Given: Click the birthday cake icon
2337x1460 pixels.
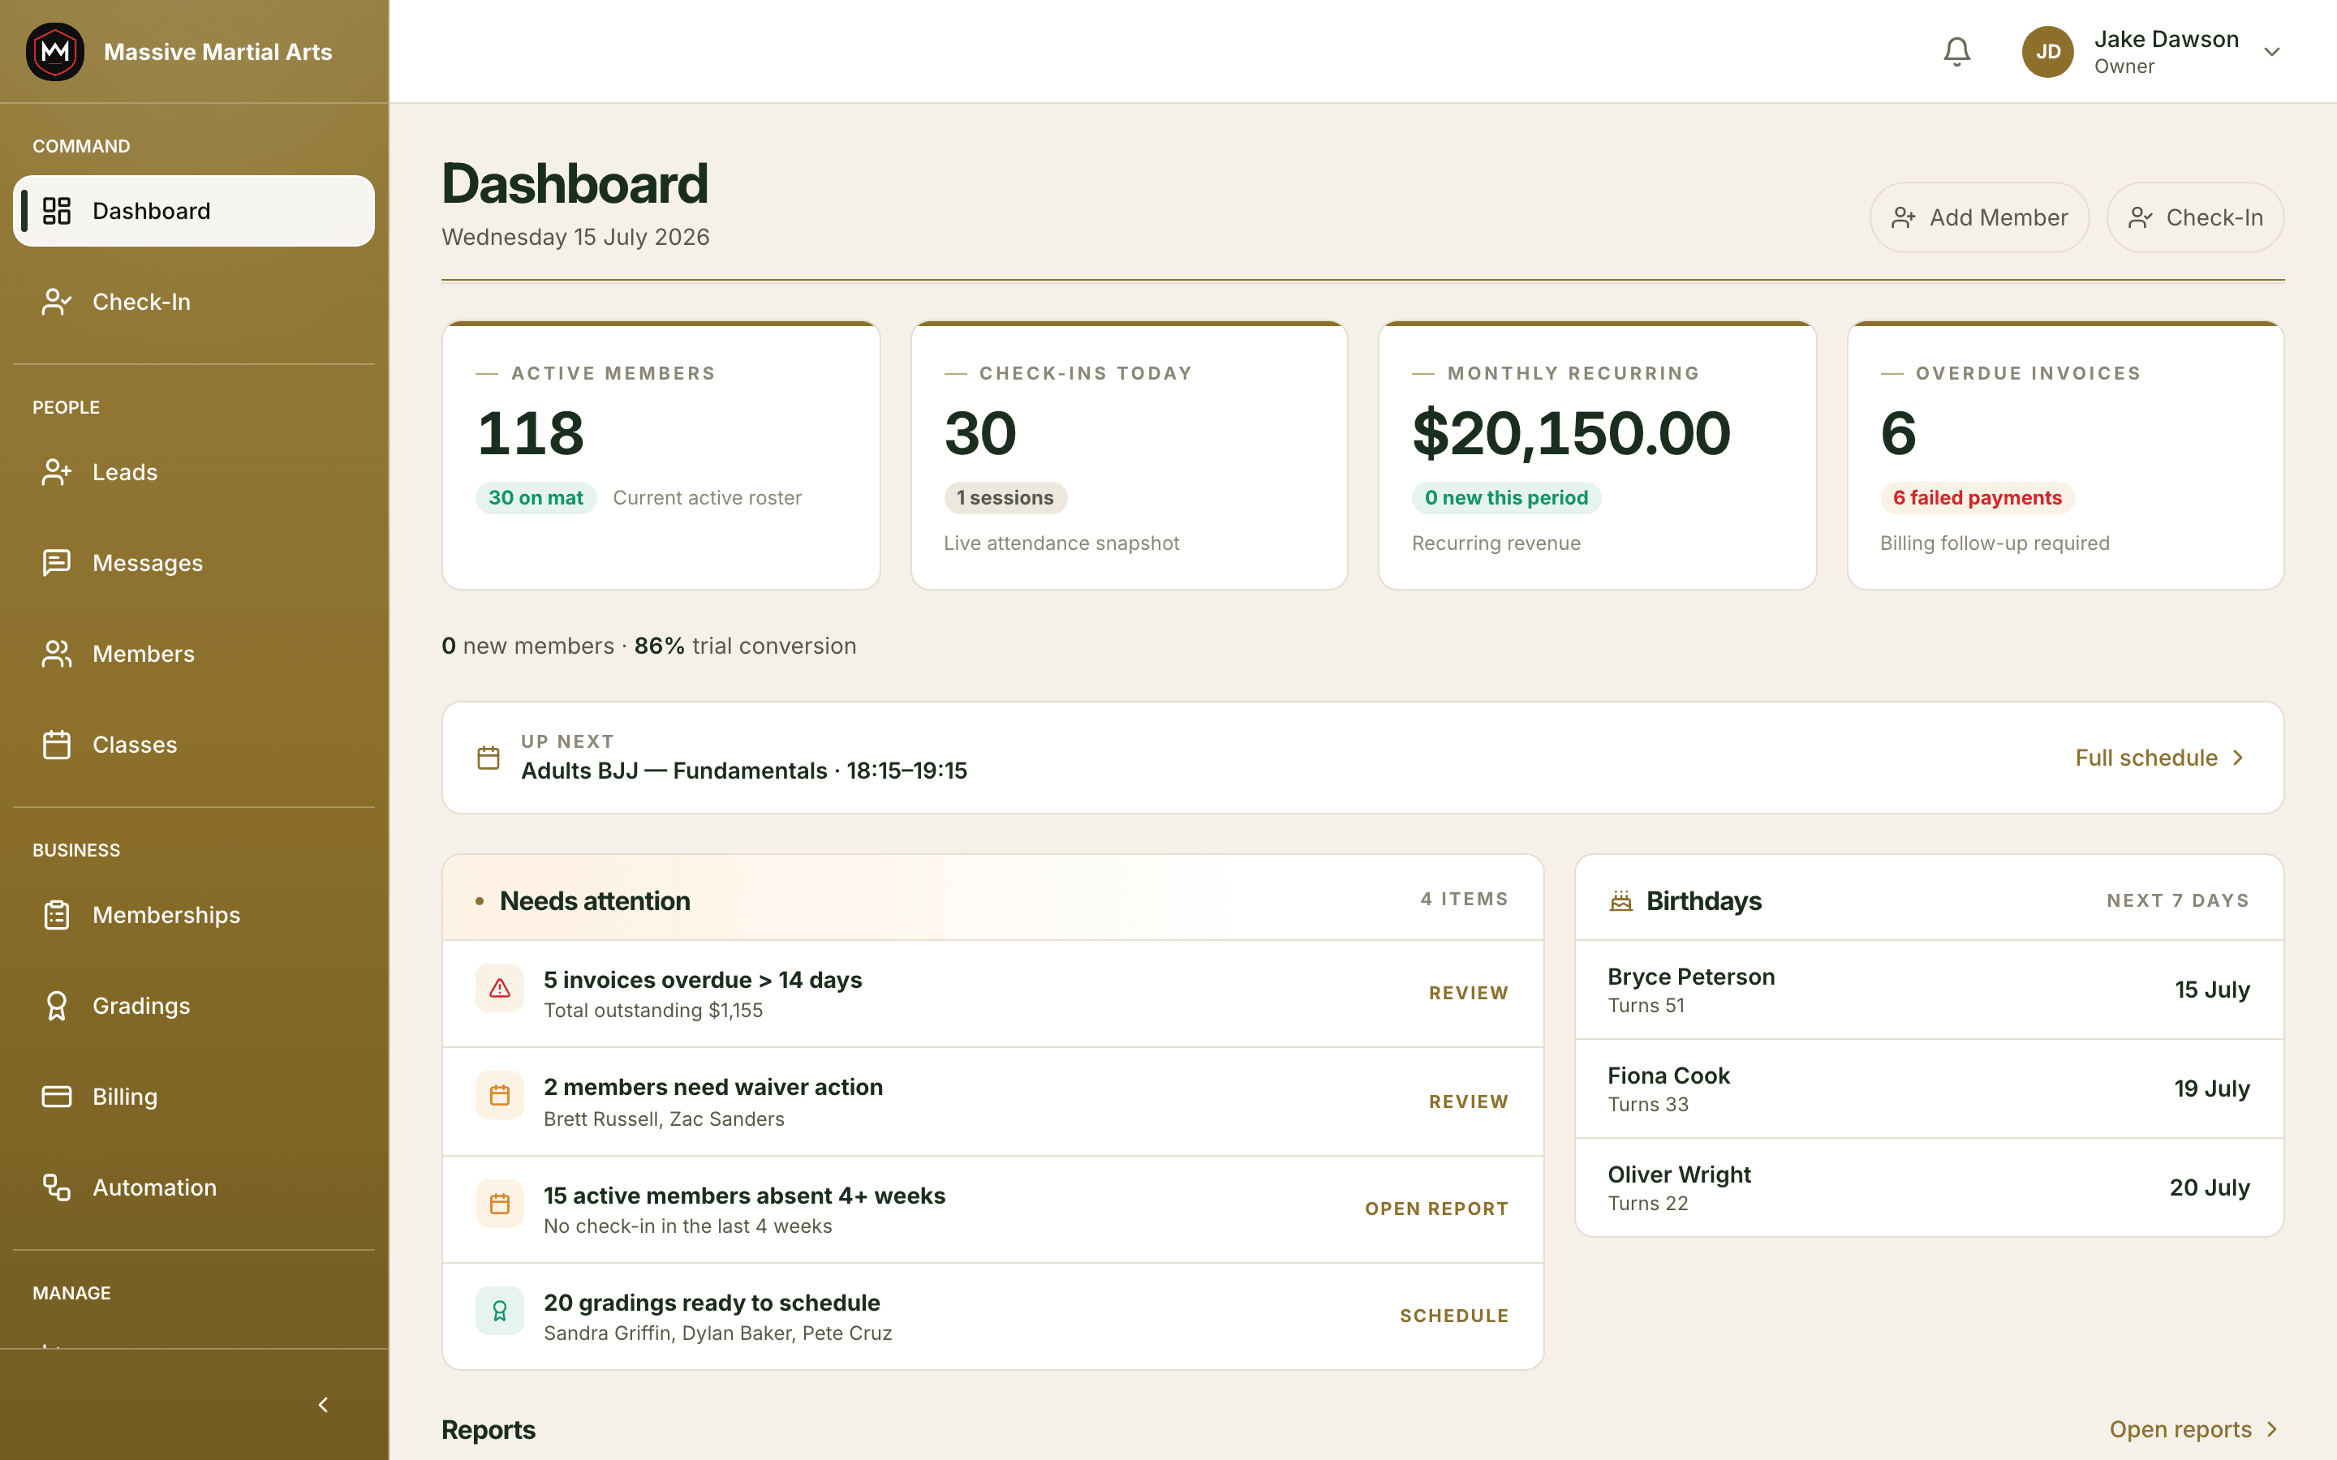Looking at the screenshot, I should click(1620, 901).
